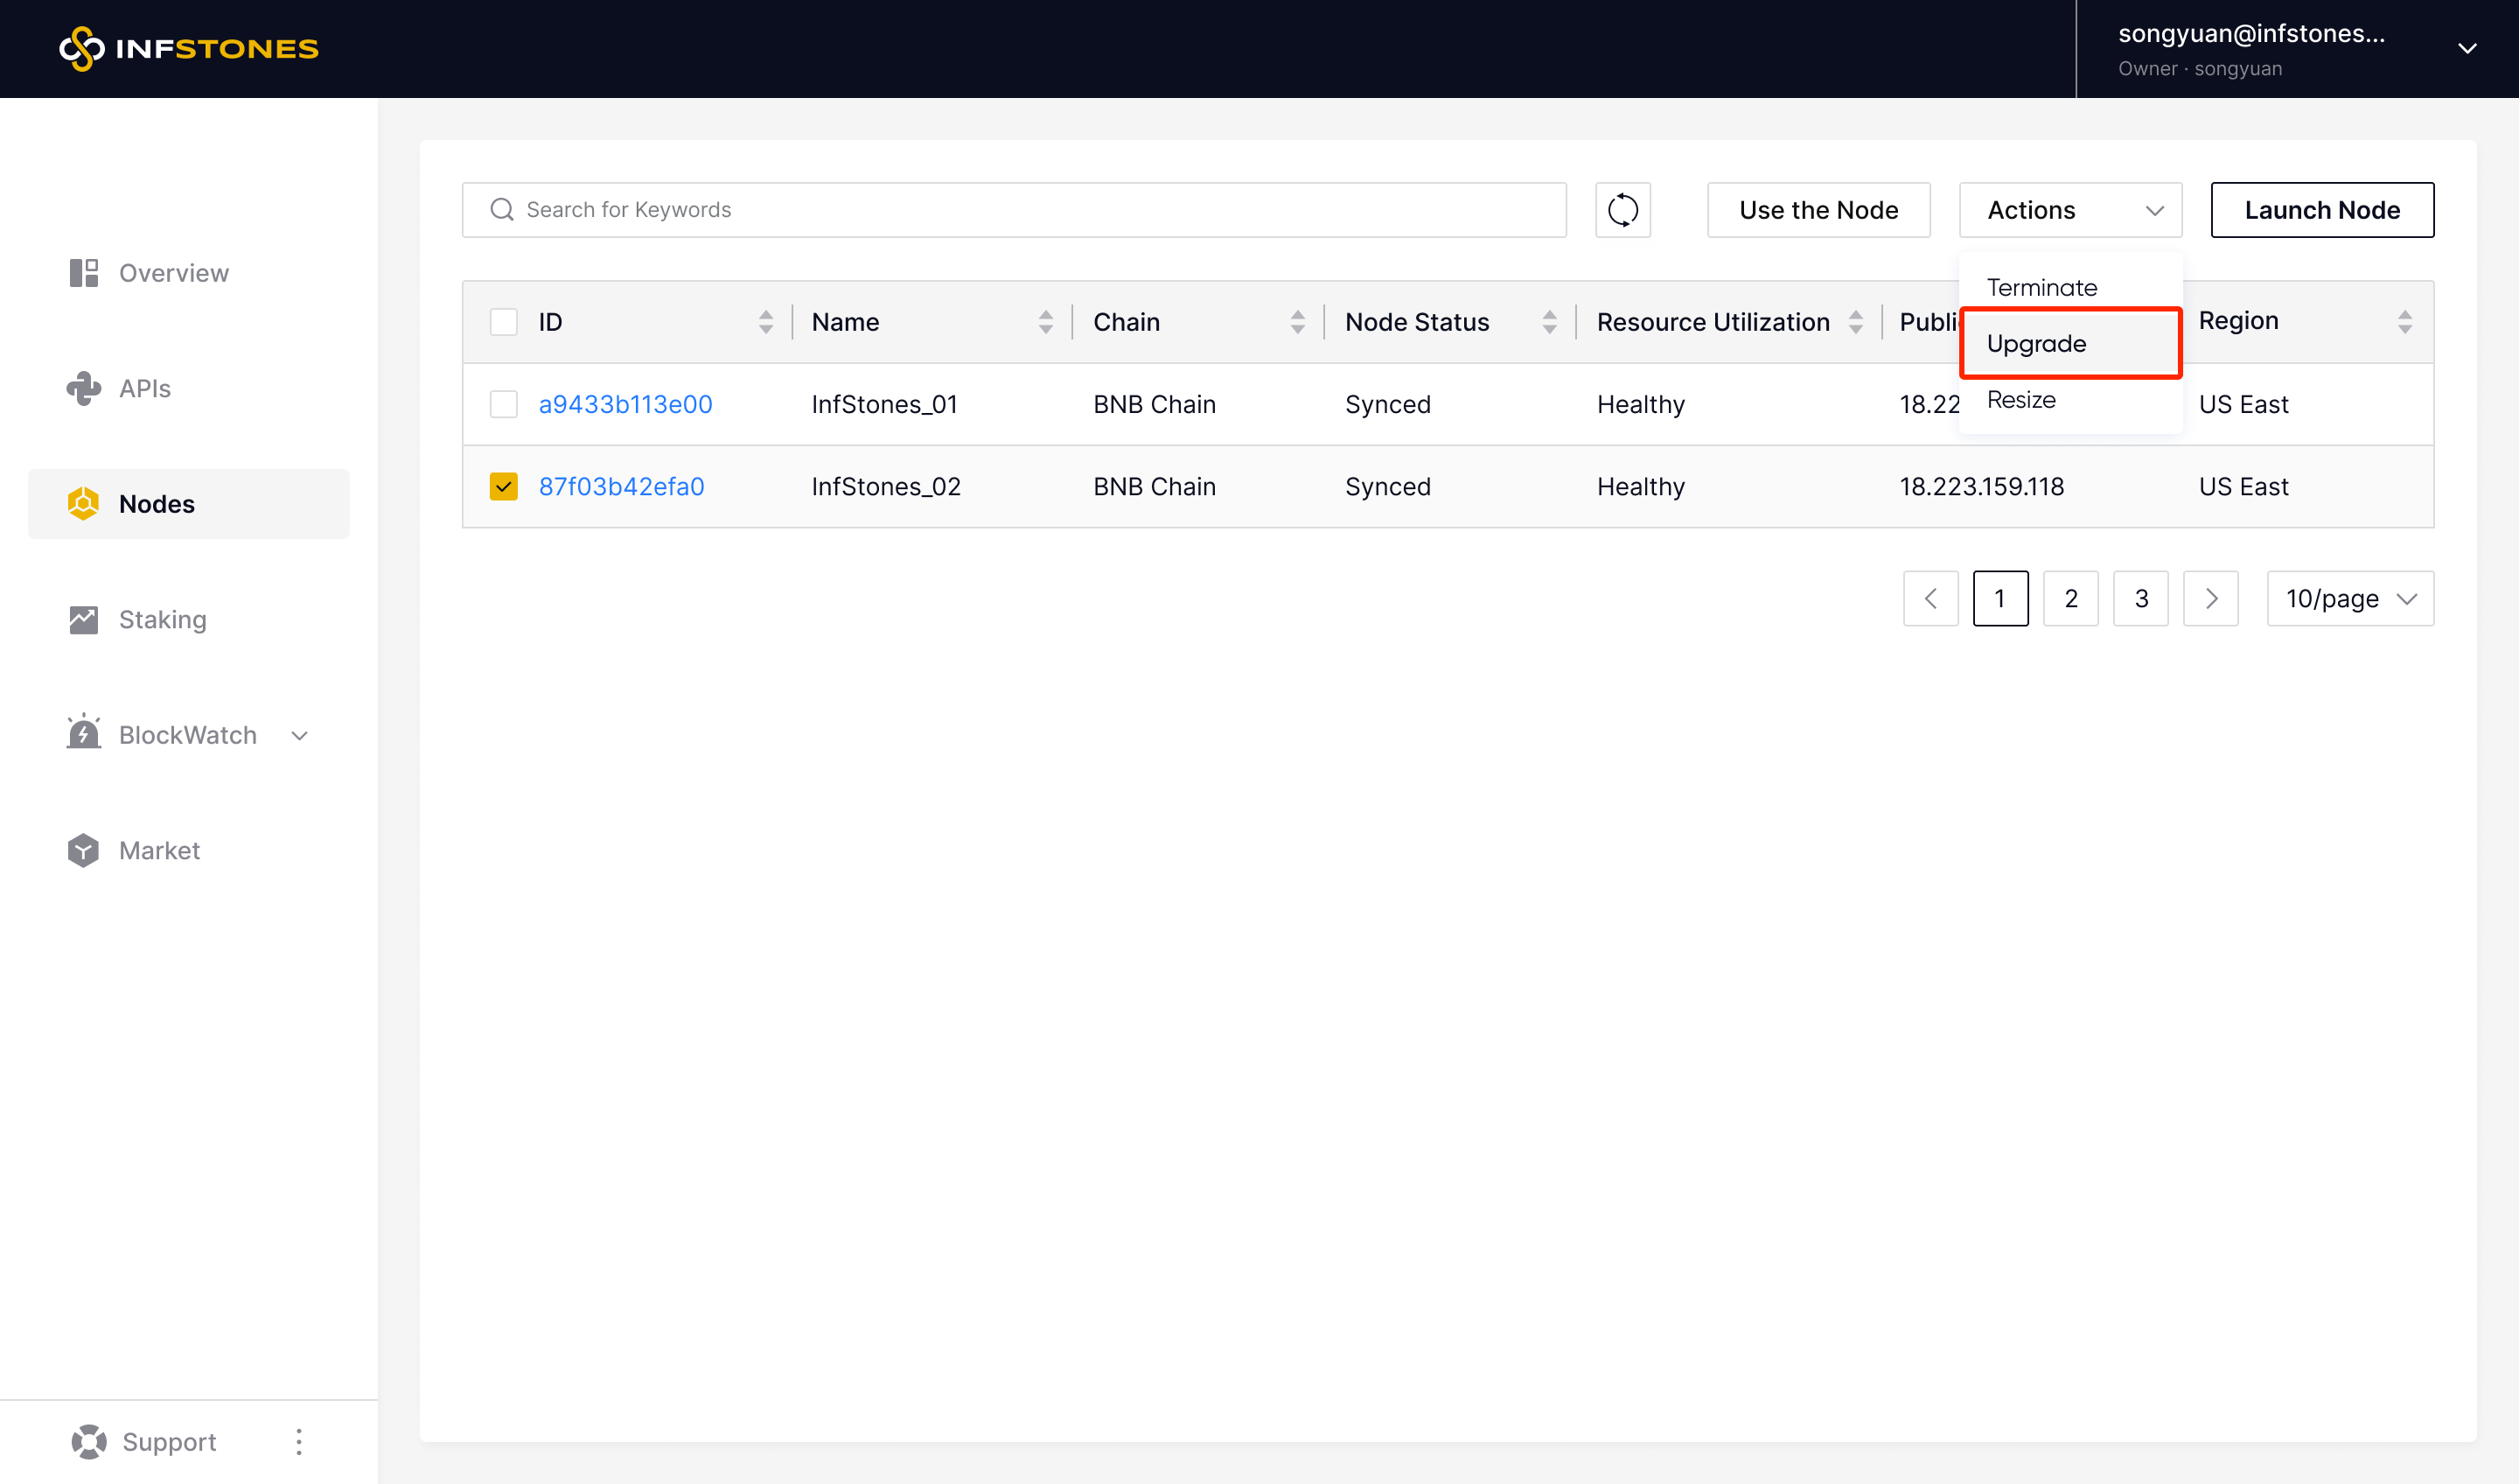
Task: Check the InfStones_01 row checkbox
Action: coord(504,404)
